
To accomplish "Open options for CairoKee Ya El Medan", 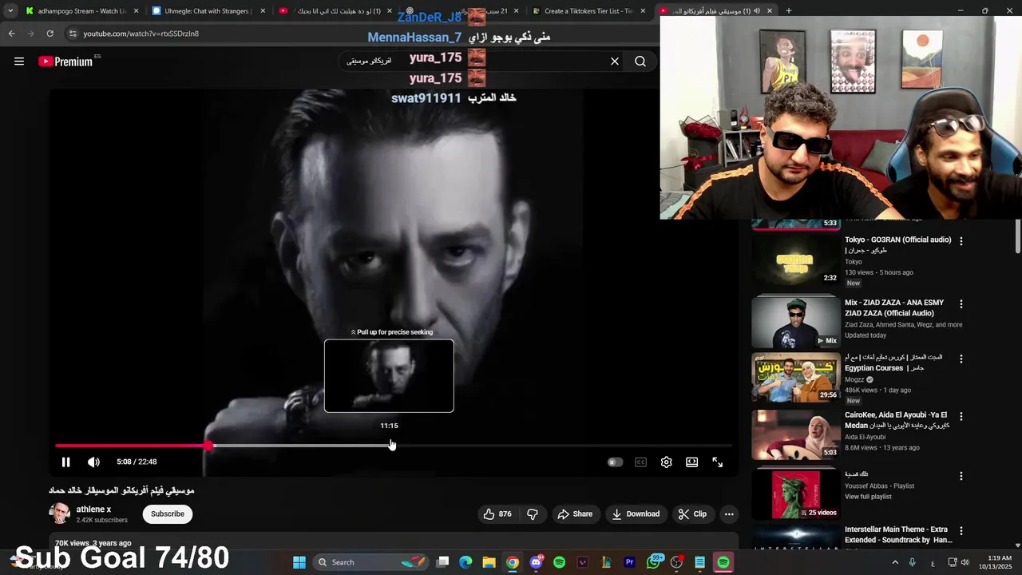I will pos(961,416).
